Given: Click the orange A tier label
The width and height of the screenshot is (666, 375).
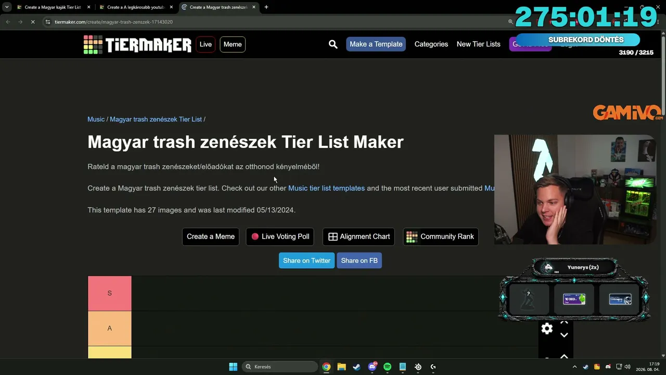Looking at the screenshot, I should point(110,328).
